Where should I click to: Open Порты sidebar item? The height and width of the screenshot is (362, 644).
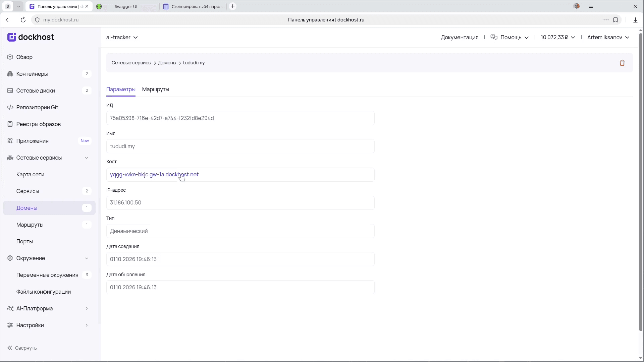pos(49,241)
